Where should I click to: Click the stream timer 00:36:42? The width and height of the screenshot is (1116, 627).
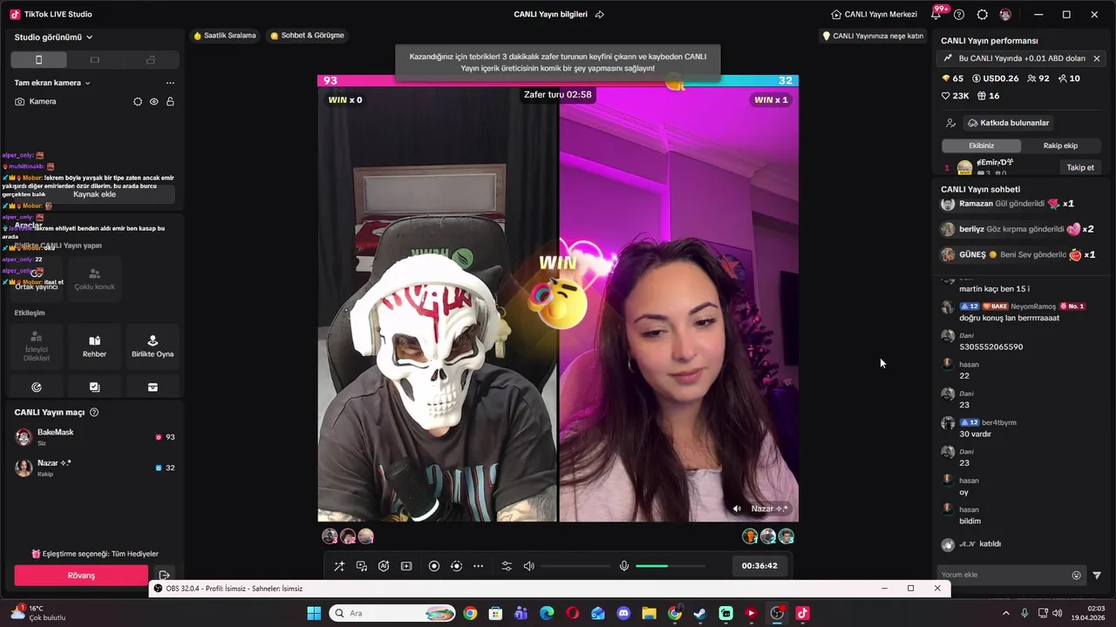coord(759,566)
